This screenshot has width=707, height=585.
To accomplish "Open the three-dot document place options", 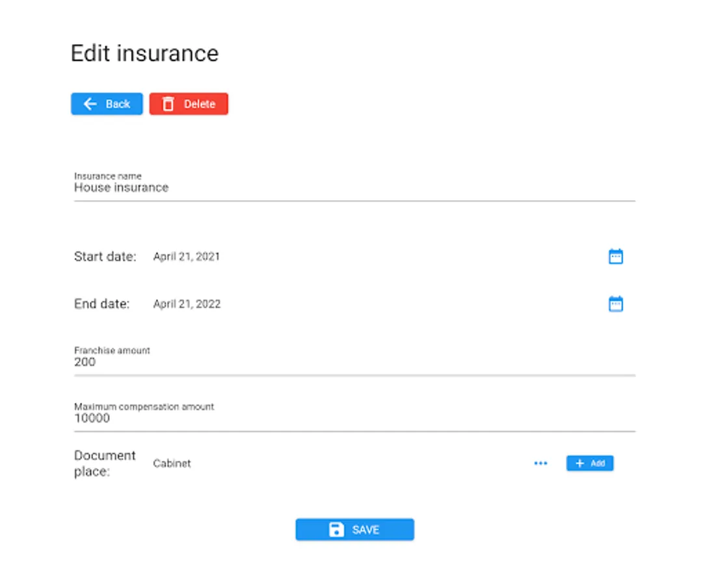I will point(540,463).
